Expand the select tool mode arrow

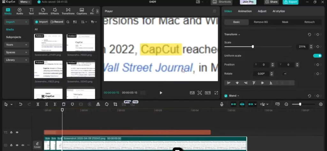(x=11, y=104)
